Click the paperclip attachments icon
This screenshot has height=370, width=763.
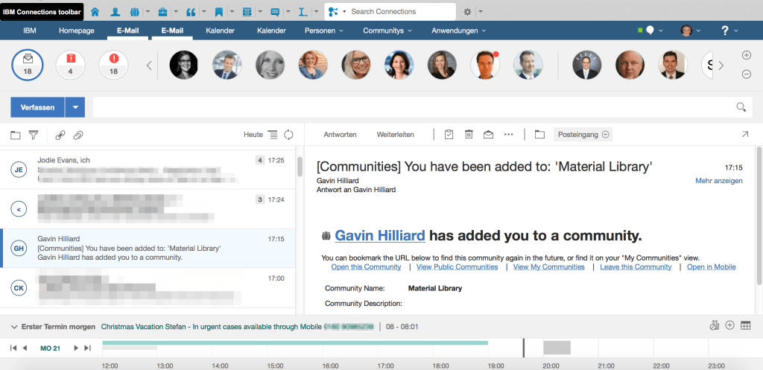[78, 135]
